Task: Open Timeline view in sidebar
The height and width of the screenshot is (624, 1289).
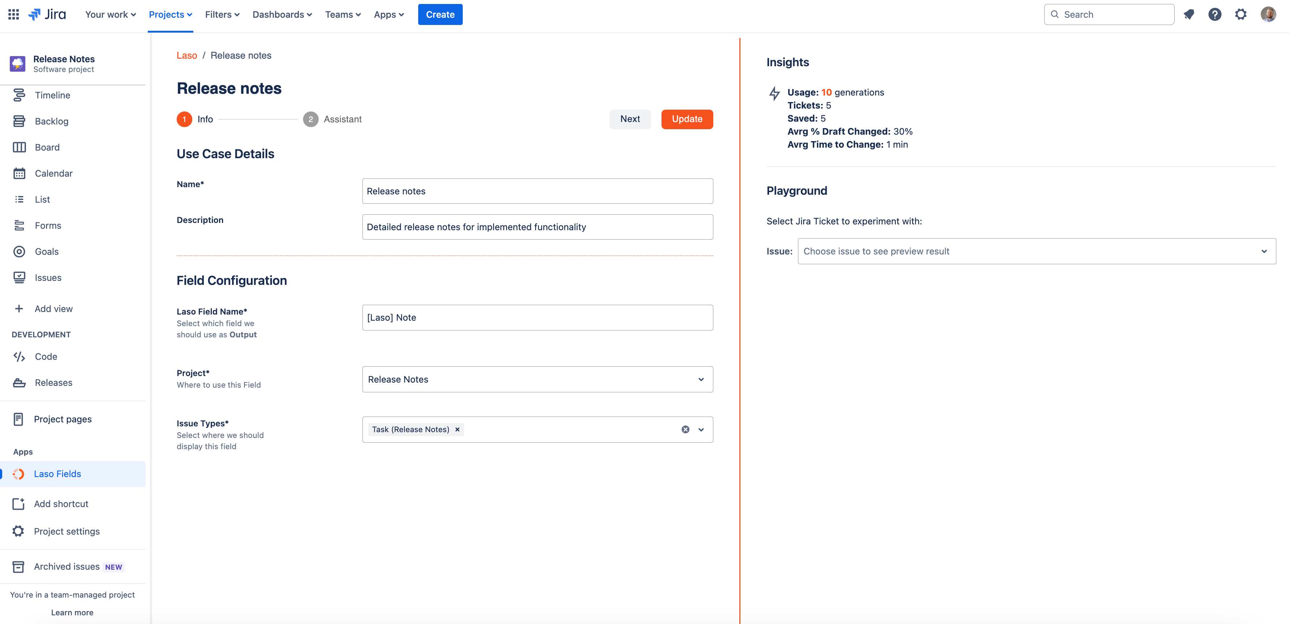Action: click(x=52, y=95)
